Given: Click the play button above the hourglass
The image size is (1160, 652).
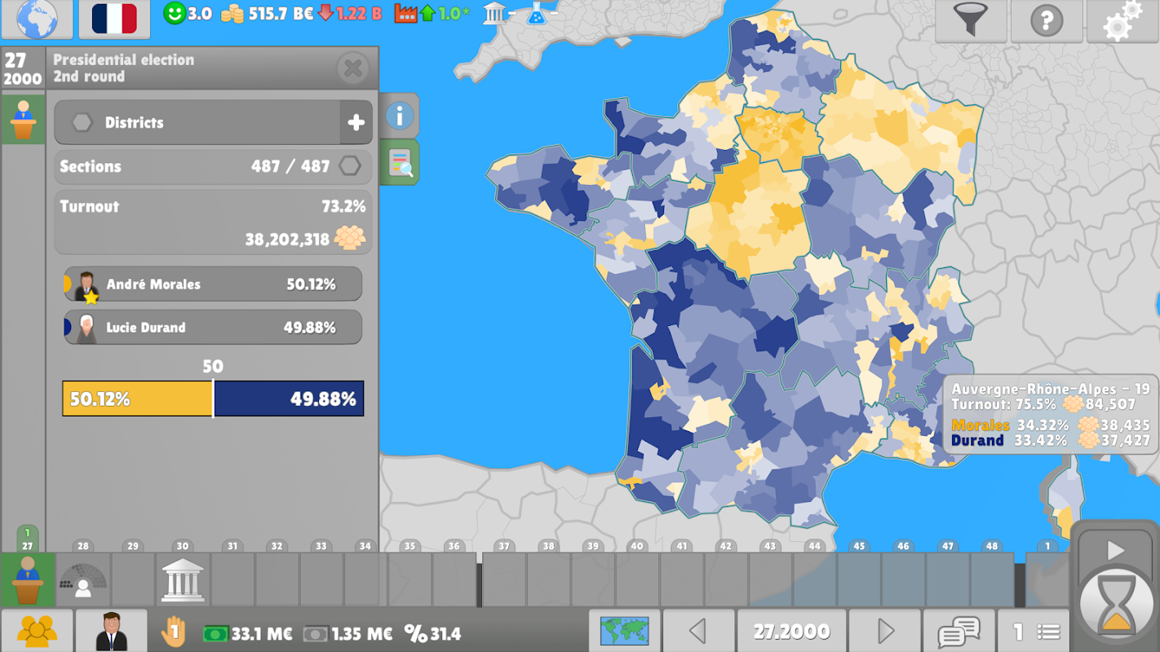Looking at the screenshot, I should point(1115,551).
